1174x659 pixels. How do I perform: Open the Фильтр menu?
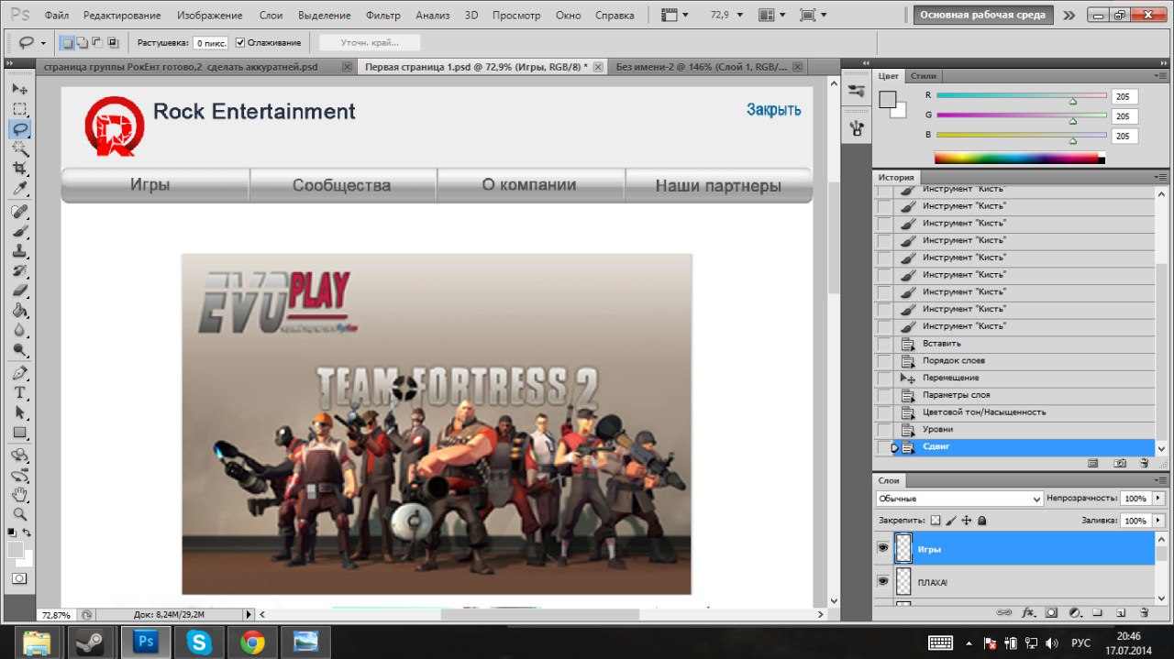coord(382,16)
